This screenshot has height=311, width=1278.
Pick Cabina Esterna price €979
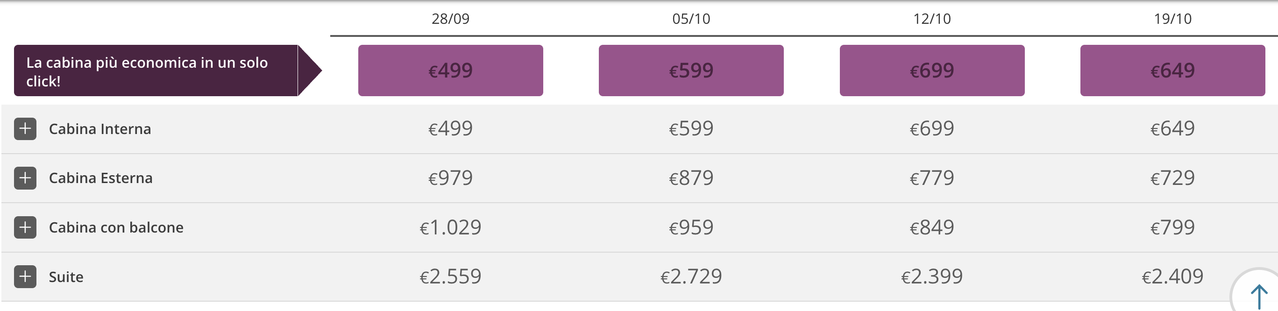pos(450,178)
